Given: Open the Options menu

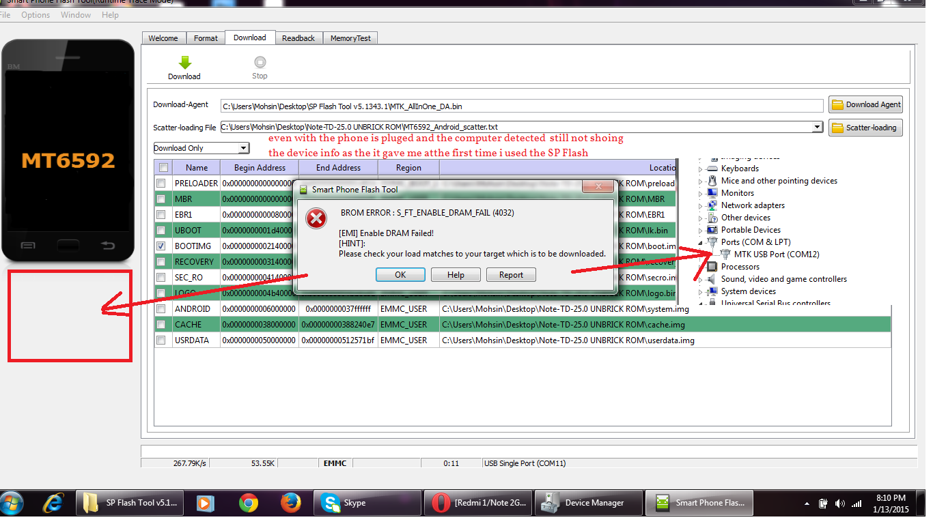Looking at the screenshot, I should pos(36,15).
